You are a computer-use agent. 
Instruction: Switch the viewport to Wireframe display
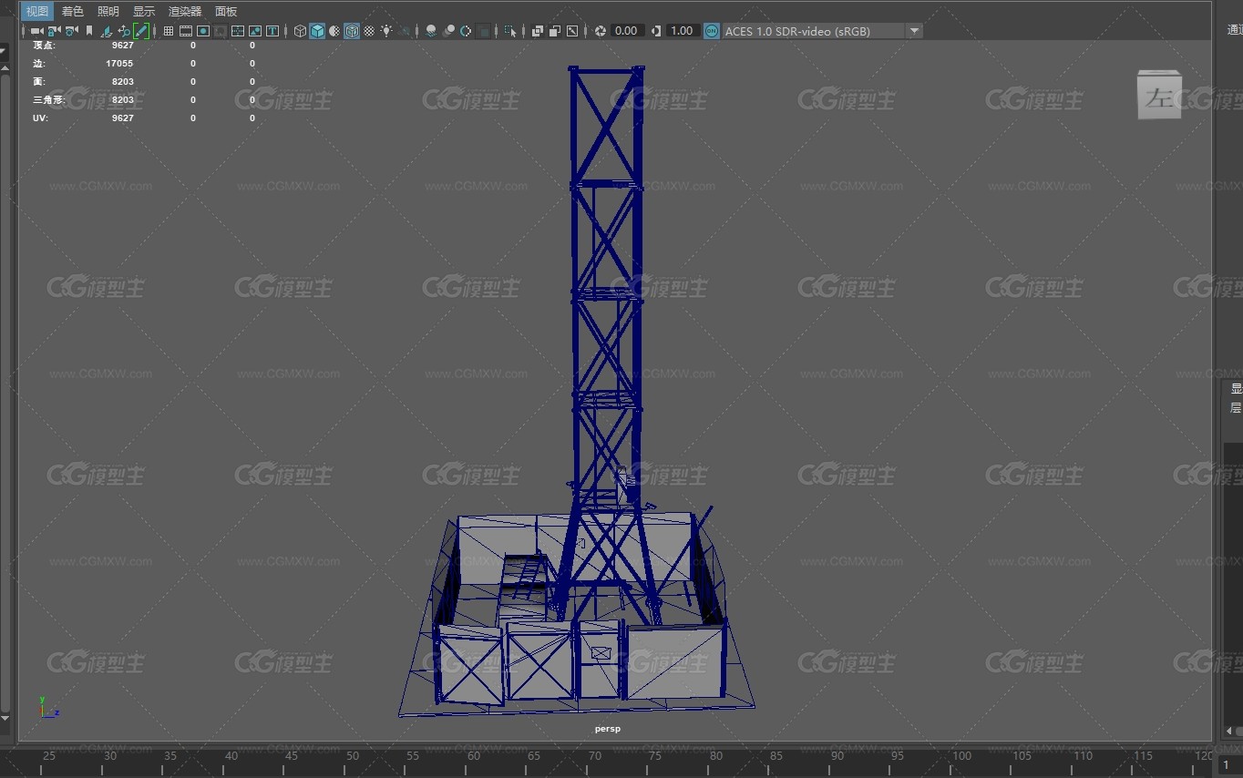click(300, 31)
